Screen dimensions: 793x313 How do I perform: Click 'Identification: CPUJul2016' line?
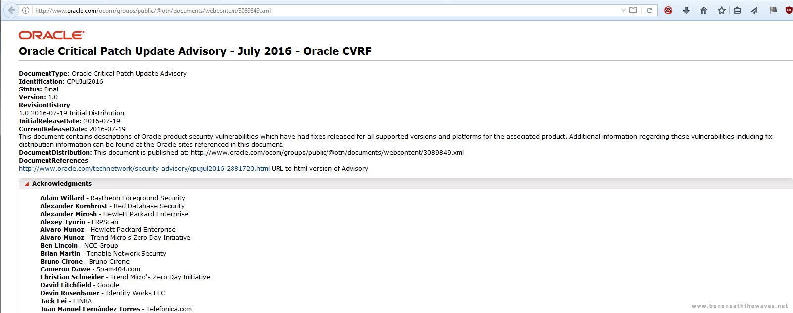(61, 81)
